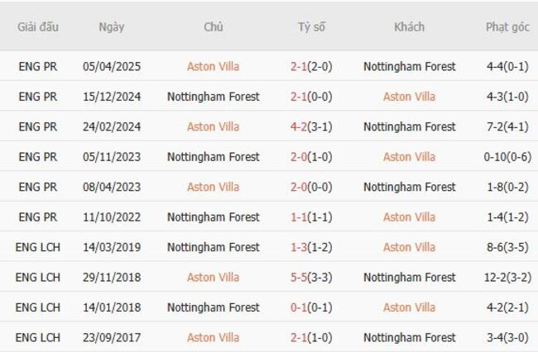Image resolution: width=538 pixels, height=352 pixels.
Task: Click Nottingham Forest away team on 23/09/2017
Action: pos(409,337)
